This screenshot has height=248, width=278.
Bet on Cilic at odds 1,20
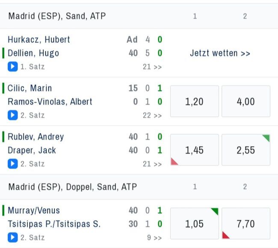point(194,101)
